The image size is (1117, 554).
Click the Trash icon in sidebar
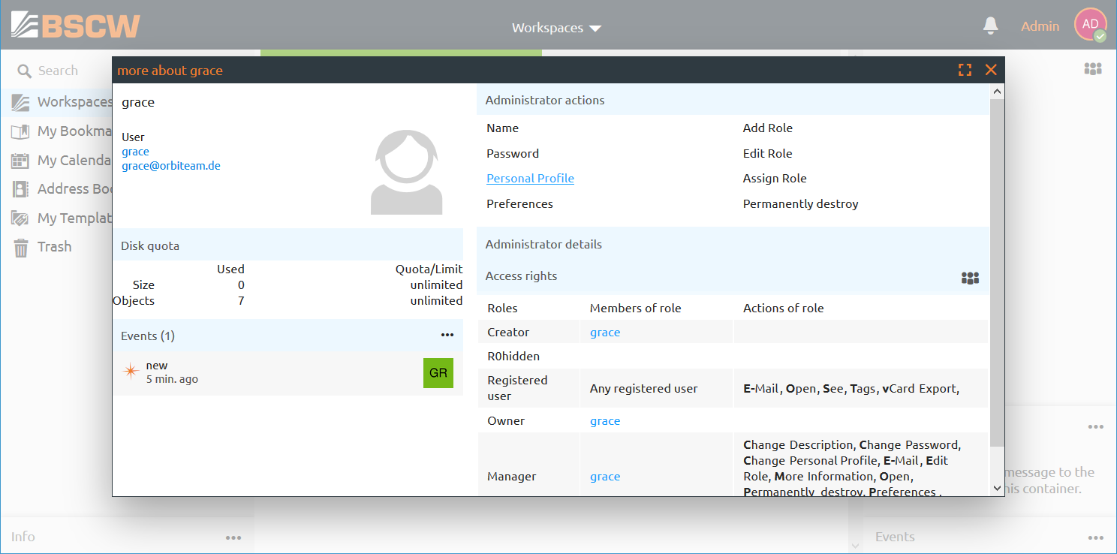point(21,247)
